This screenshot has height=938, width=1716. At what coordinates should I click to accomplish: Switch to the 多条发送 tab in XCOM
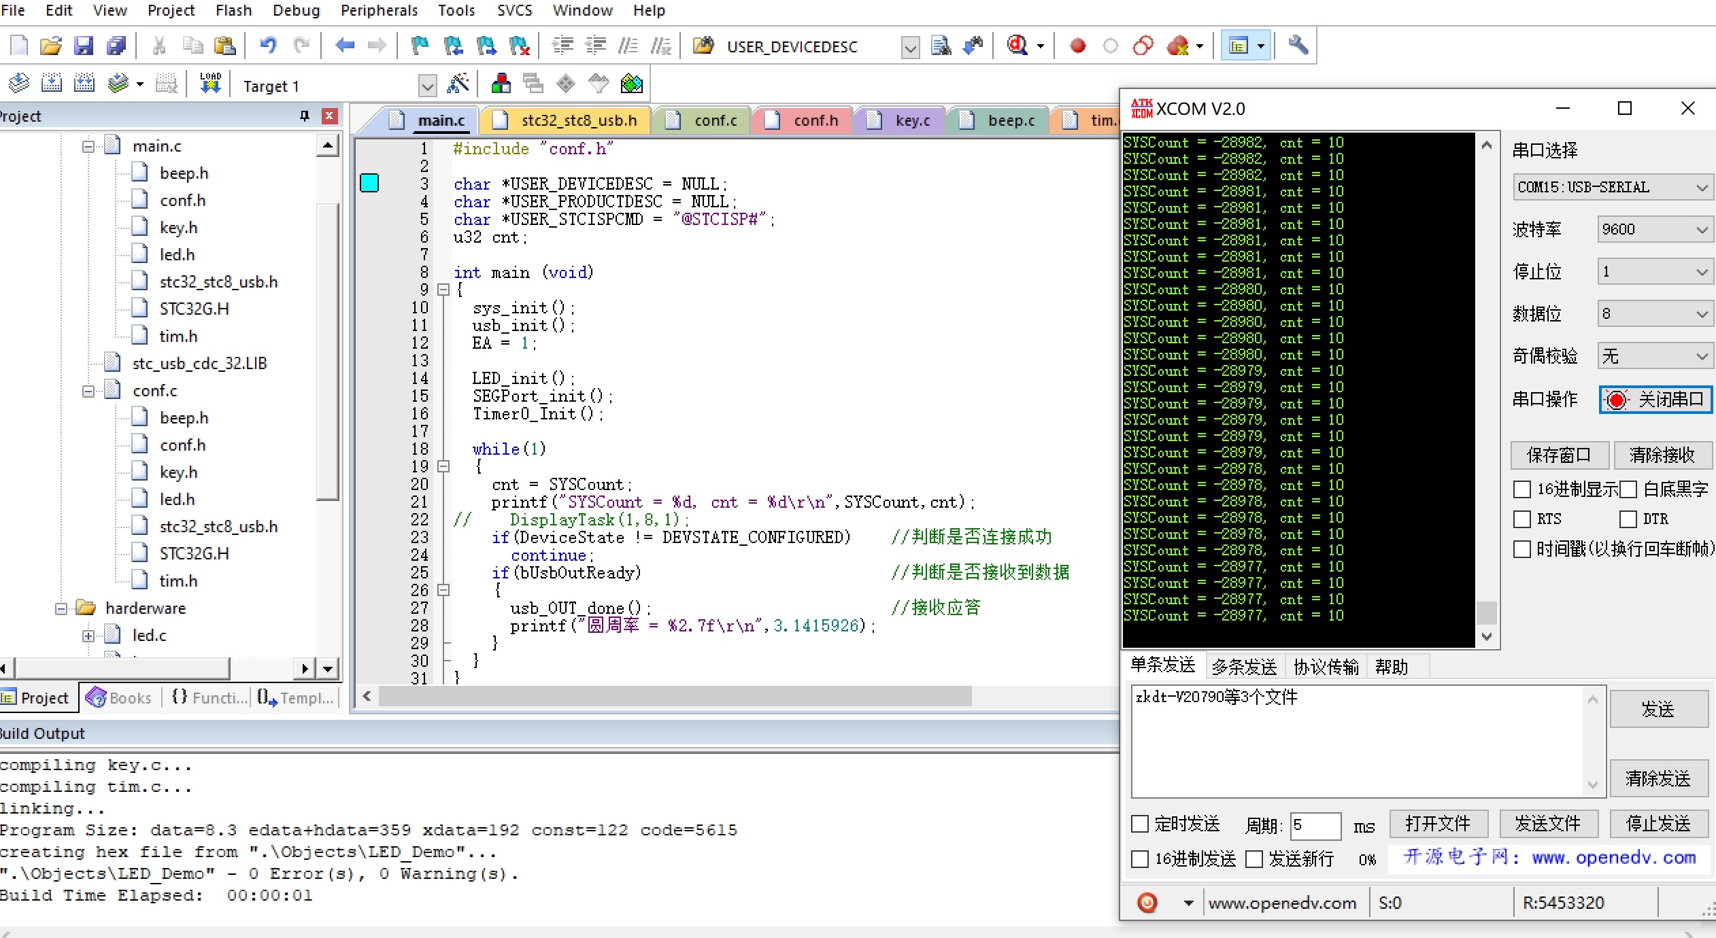click(x=1244, y=666)
